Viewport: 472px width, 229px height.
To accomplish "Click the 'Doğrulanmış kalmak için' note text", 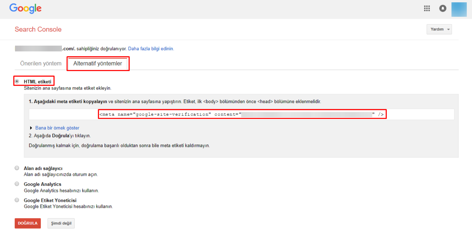I will coord(119,146).
